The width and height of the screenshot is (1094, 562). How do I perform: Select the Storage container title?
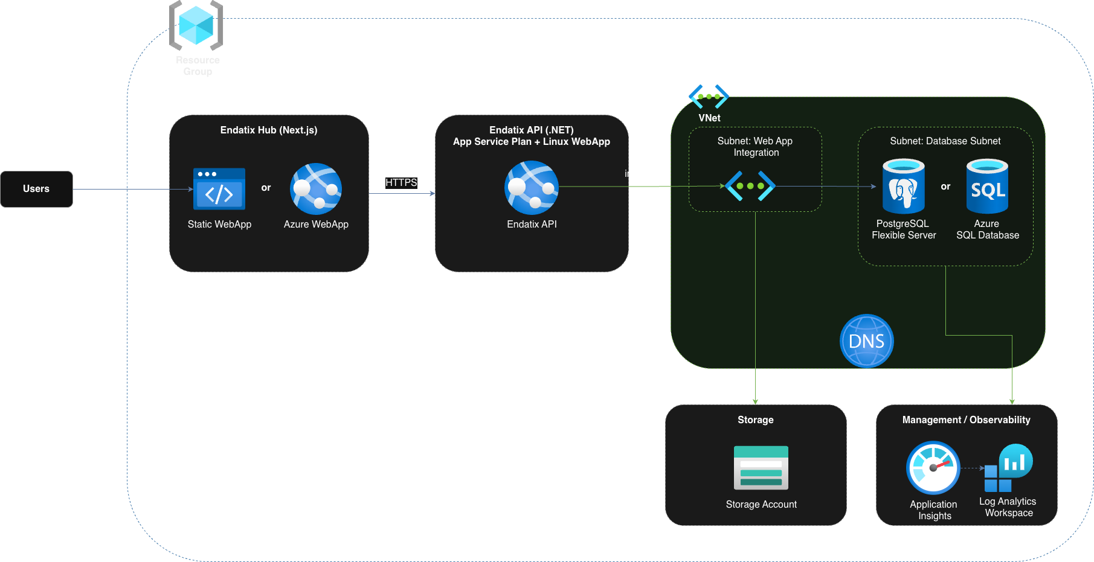pyautogui.click(x=756, y=420)
